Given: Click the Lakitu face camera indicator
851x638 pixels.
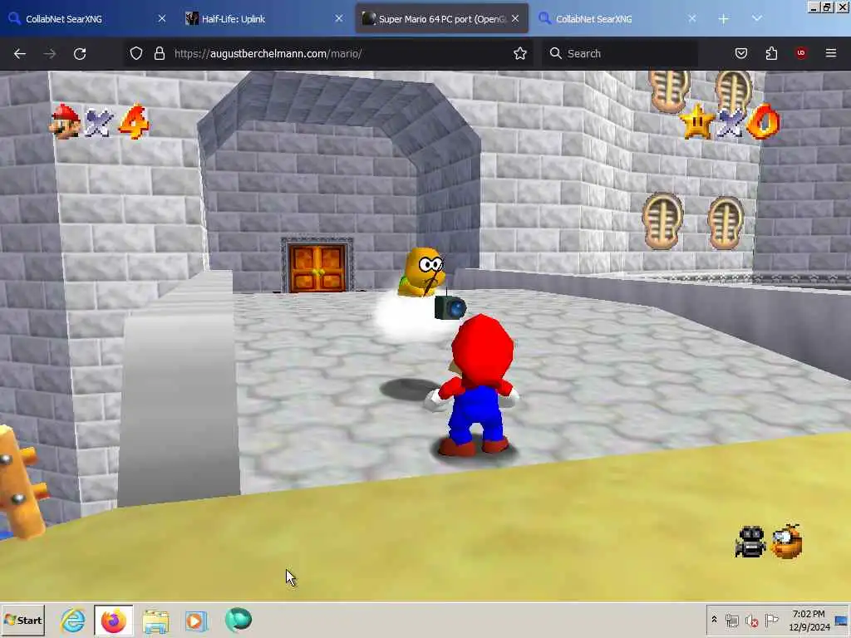Looking at the screenshot, I should click(x=786, y=542).
